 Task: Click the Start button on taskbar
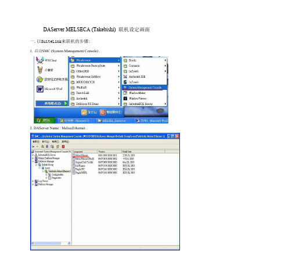point(44,121)
